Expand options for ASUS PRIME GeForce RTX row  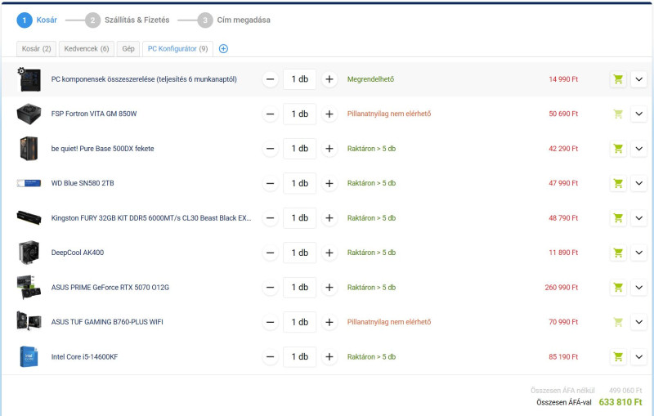coord(638,287)
